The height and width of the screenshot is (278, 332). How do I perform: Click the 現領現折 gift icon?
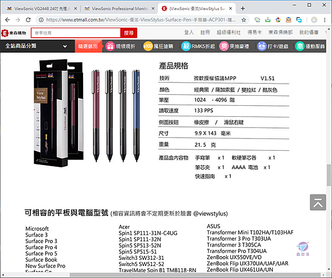[110, 46]
